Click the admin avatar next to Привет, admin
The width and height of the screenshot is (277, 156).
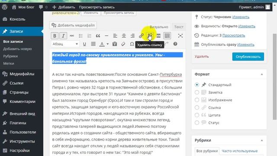click(268, 7)
